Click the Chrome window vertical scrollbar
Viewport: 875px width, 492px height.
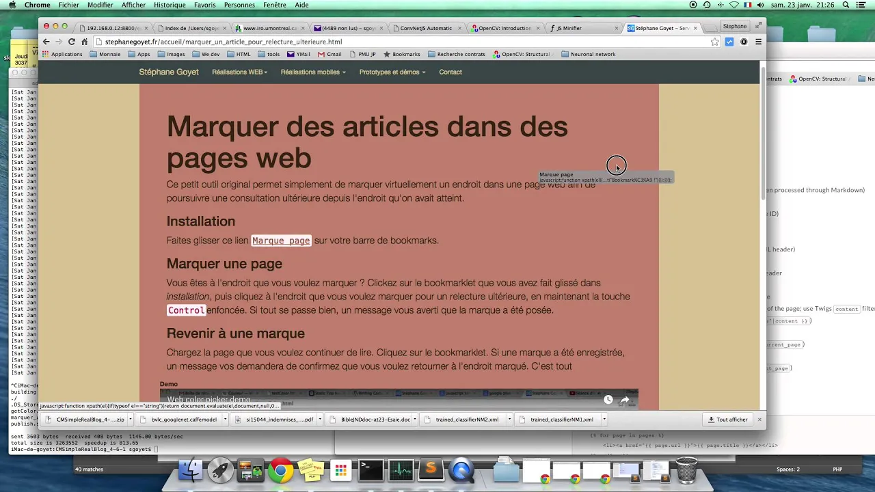[x=763, y=133]
